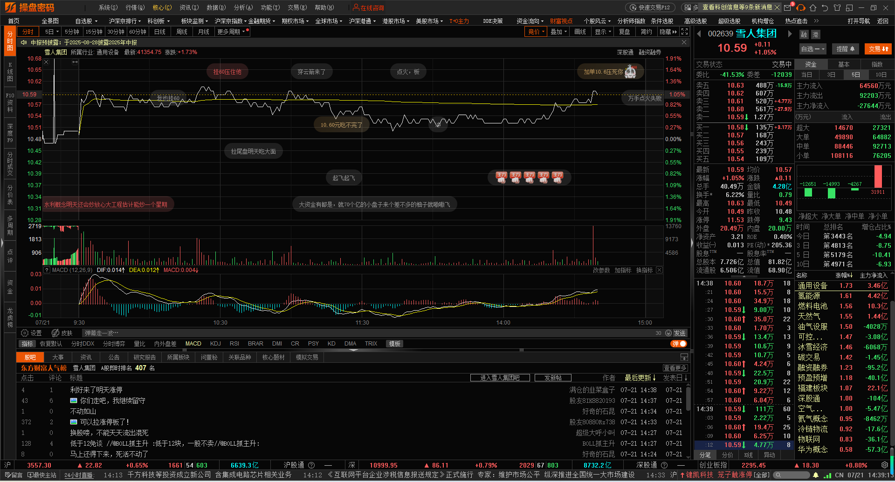Switch to the 研究报告 tab
Image resolution: width=895 pixels, height=482 pixels.
click(x=145, y=357)
